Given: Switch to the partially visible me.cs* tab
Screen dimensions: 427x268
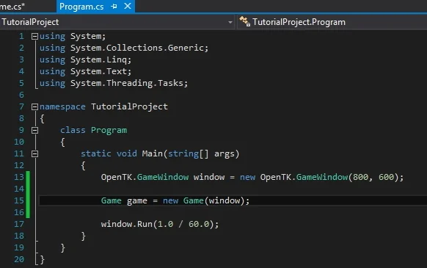Looking at the screenshot, I should (x=12, y=7).
